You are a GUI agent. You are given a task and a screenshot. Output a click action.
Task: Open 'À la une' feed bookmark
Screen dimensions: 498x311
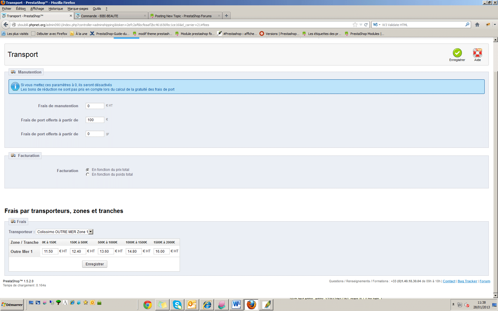pyautogui.click(x=79, y=34)
